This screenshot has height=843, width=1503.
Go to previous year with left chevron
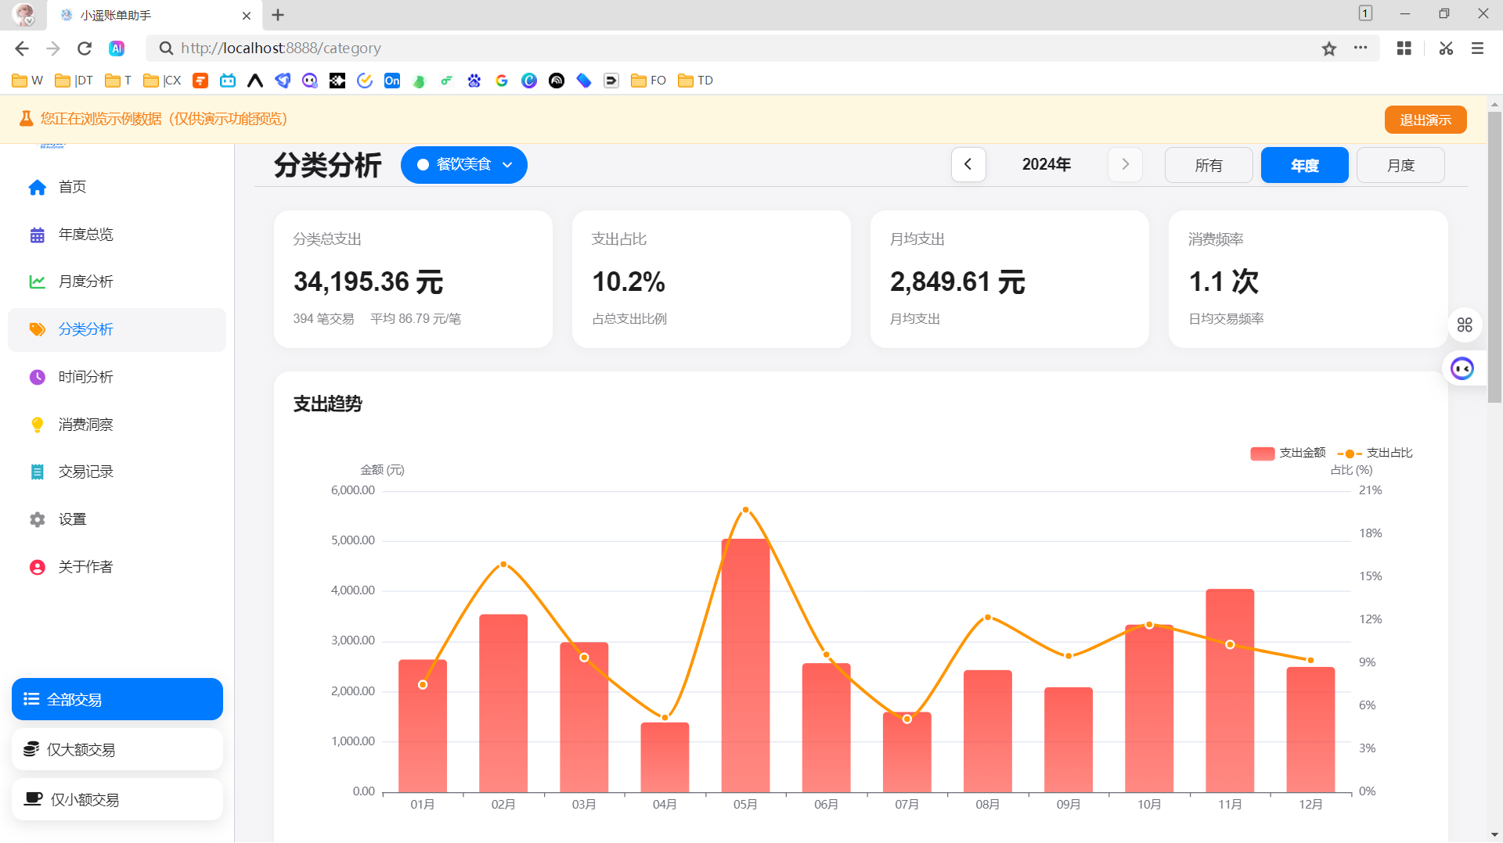[x=968, y=164]
